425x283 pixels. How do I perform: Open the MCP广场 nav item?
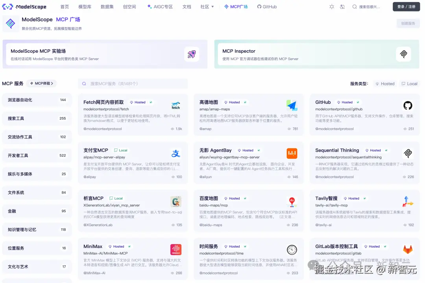(236, 7)
